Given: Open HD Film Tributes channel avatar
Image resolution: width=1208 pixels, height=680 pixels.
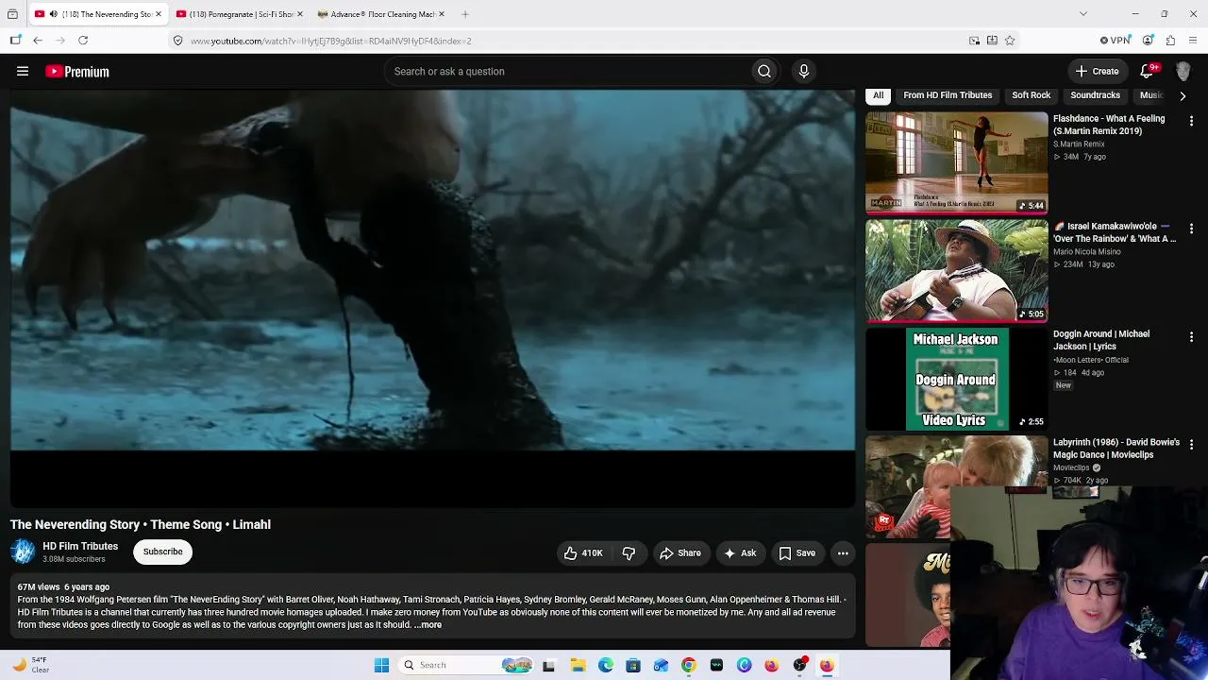Looking at the screenshot, I should (23, 552).
